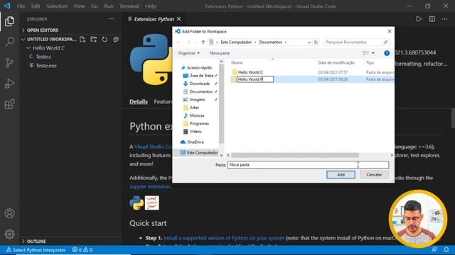Close the Extension: Python tab
Image resolution: width=455 pixels, height=255 pixels.
pyautogui.click(x=178, y=19)
